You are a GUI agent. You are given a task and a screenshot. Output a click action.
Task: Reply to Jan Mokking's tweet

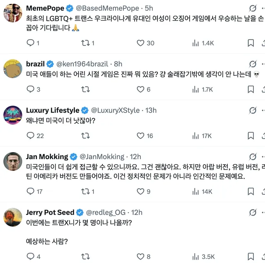(x=31, y=191)
